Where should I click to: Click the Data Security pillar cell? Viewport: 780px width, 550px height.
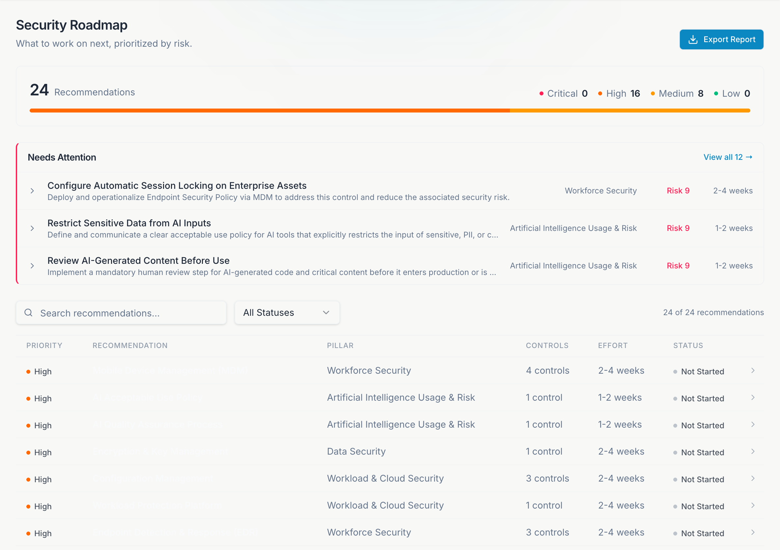[x=356, y=451]
